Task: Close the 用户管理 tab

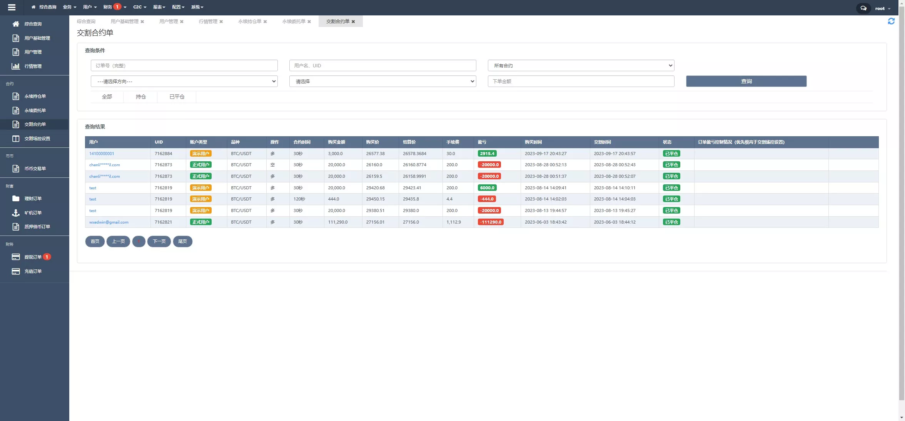Action: pyautogui.click(x=182, y=22)
